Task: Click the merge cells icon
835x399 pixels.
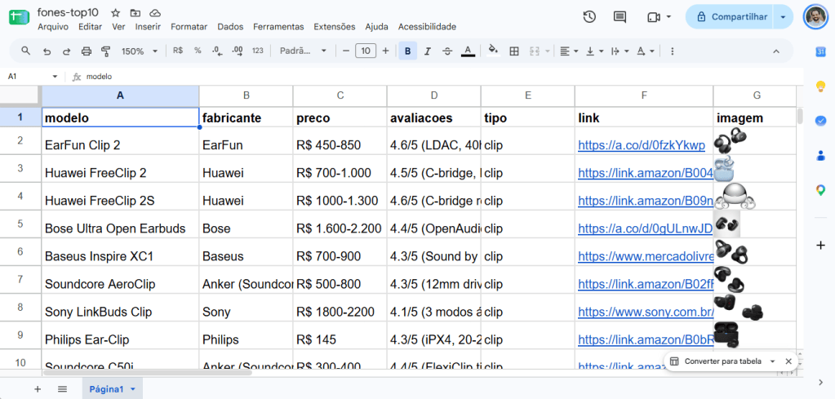Action: coord(535,51)
